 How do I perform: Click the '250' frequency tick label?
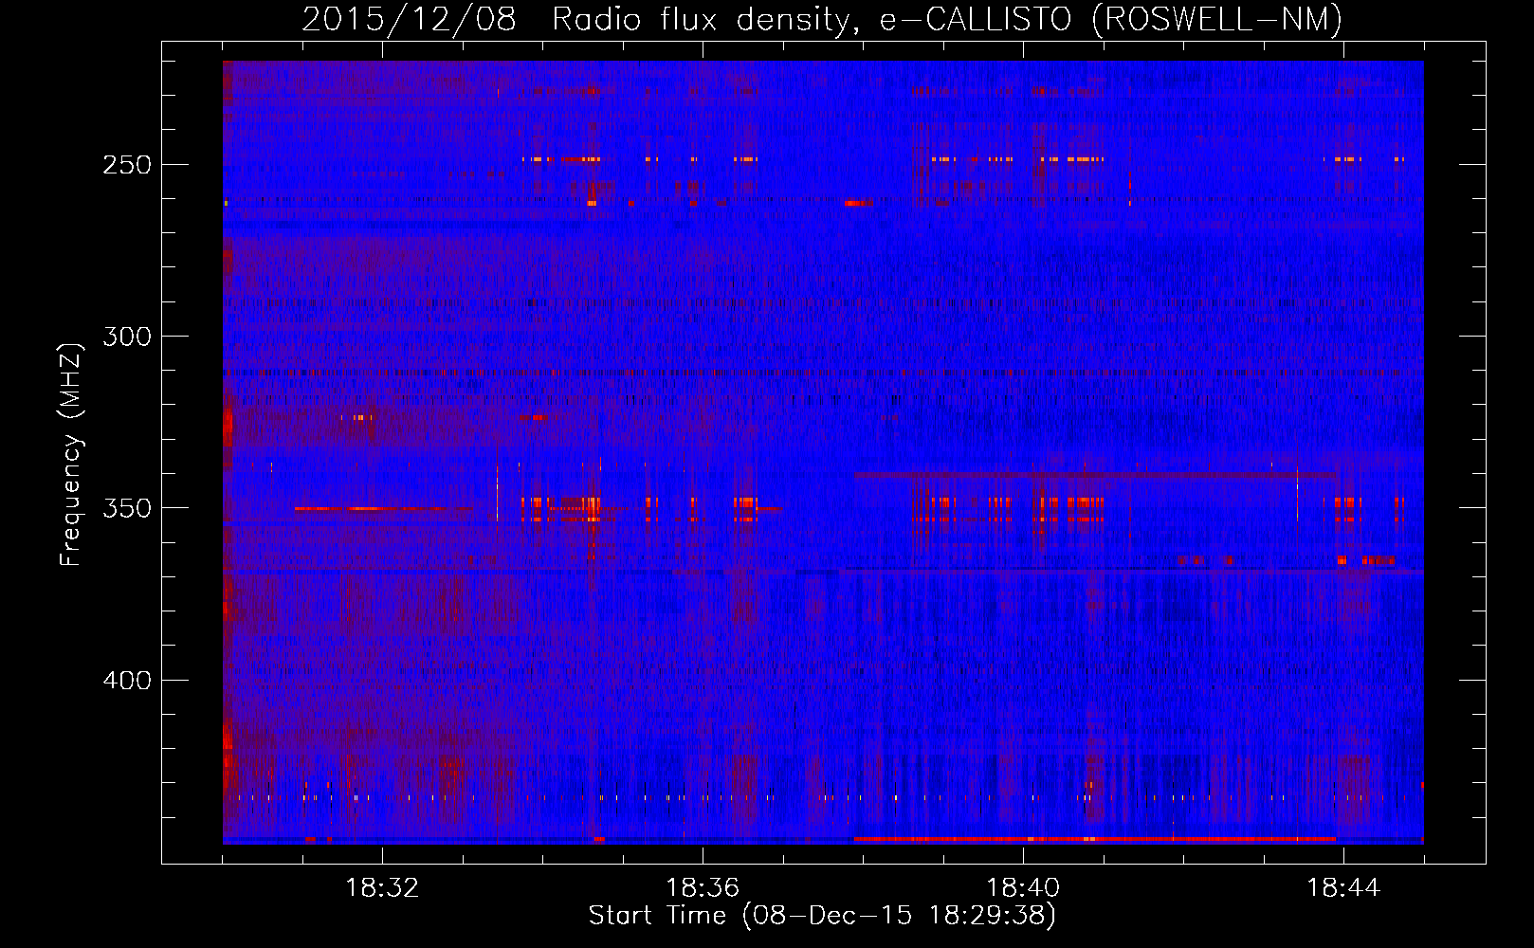[127, 165]
